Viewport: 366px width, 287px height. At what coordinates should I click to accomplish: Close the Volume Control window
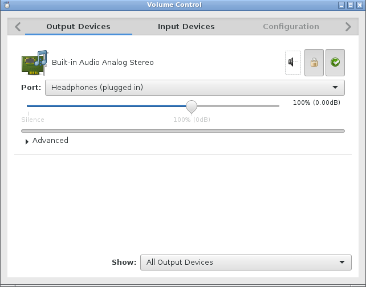360,5
